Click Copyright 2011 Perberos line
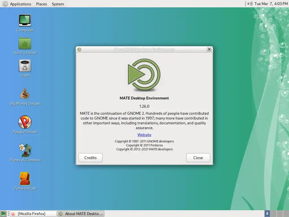Viewport: 289px width, 217px height. (x=144, y=145)
